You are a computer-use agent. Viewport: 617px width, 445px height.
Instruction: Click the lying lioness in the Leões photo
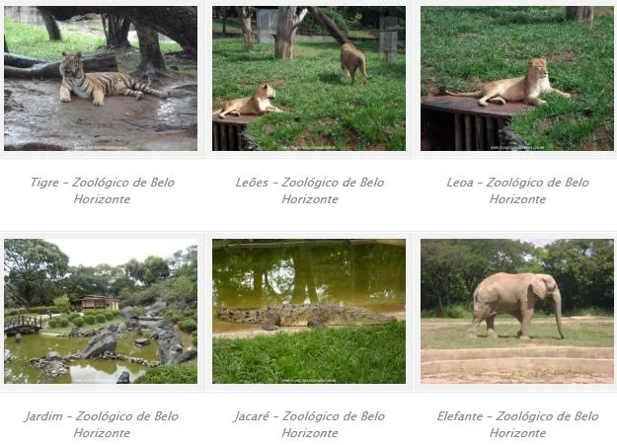248,101
